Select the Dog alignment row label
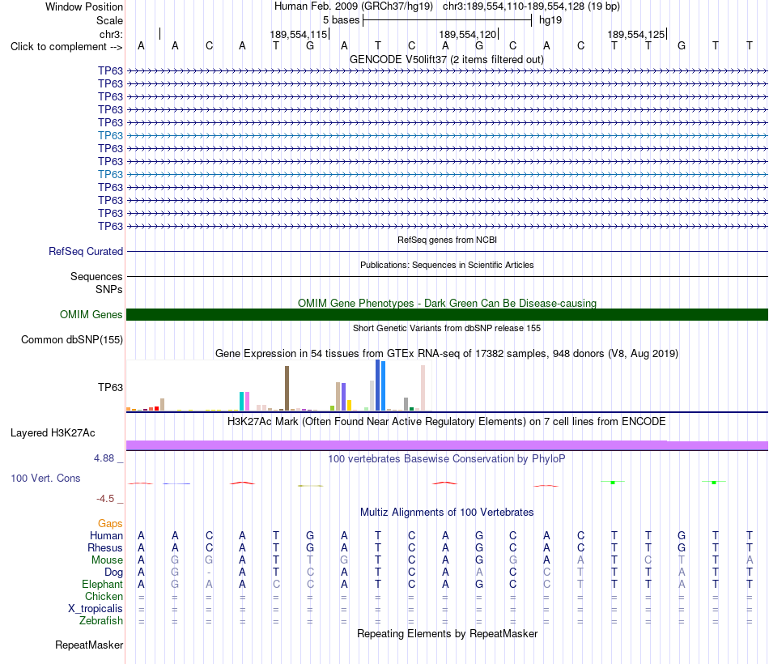The width and height of the screenshot is (769, 664). point(113,572)
